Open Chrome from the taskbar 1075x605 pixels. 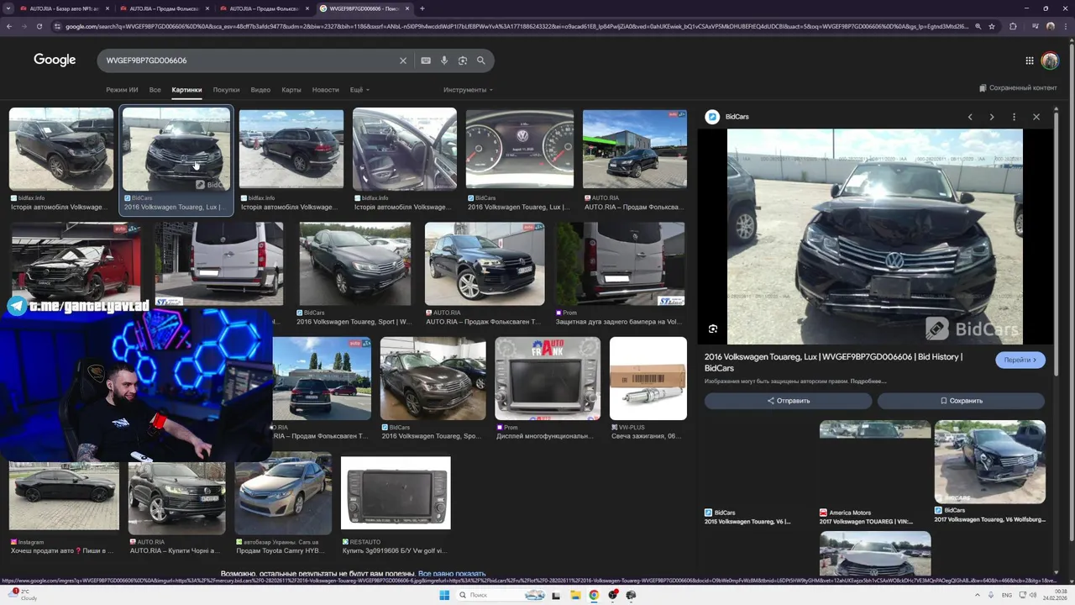pos(594,595)
